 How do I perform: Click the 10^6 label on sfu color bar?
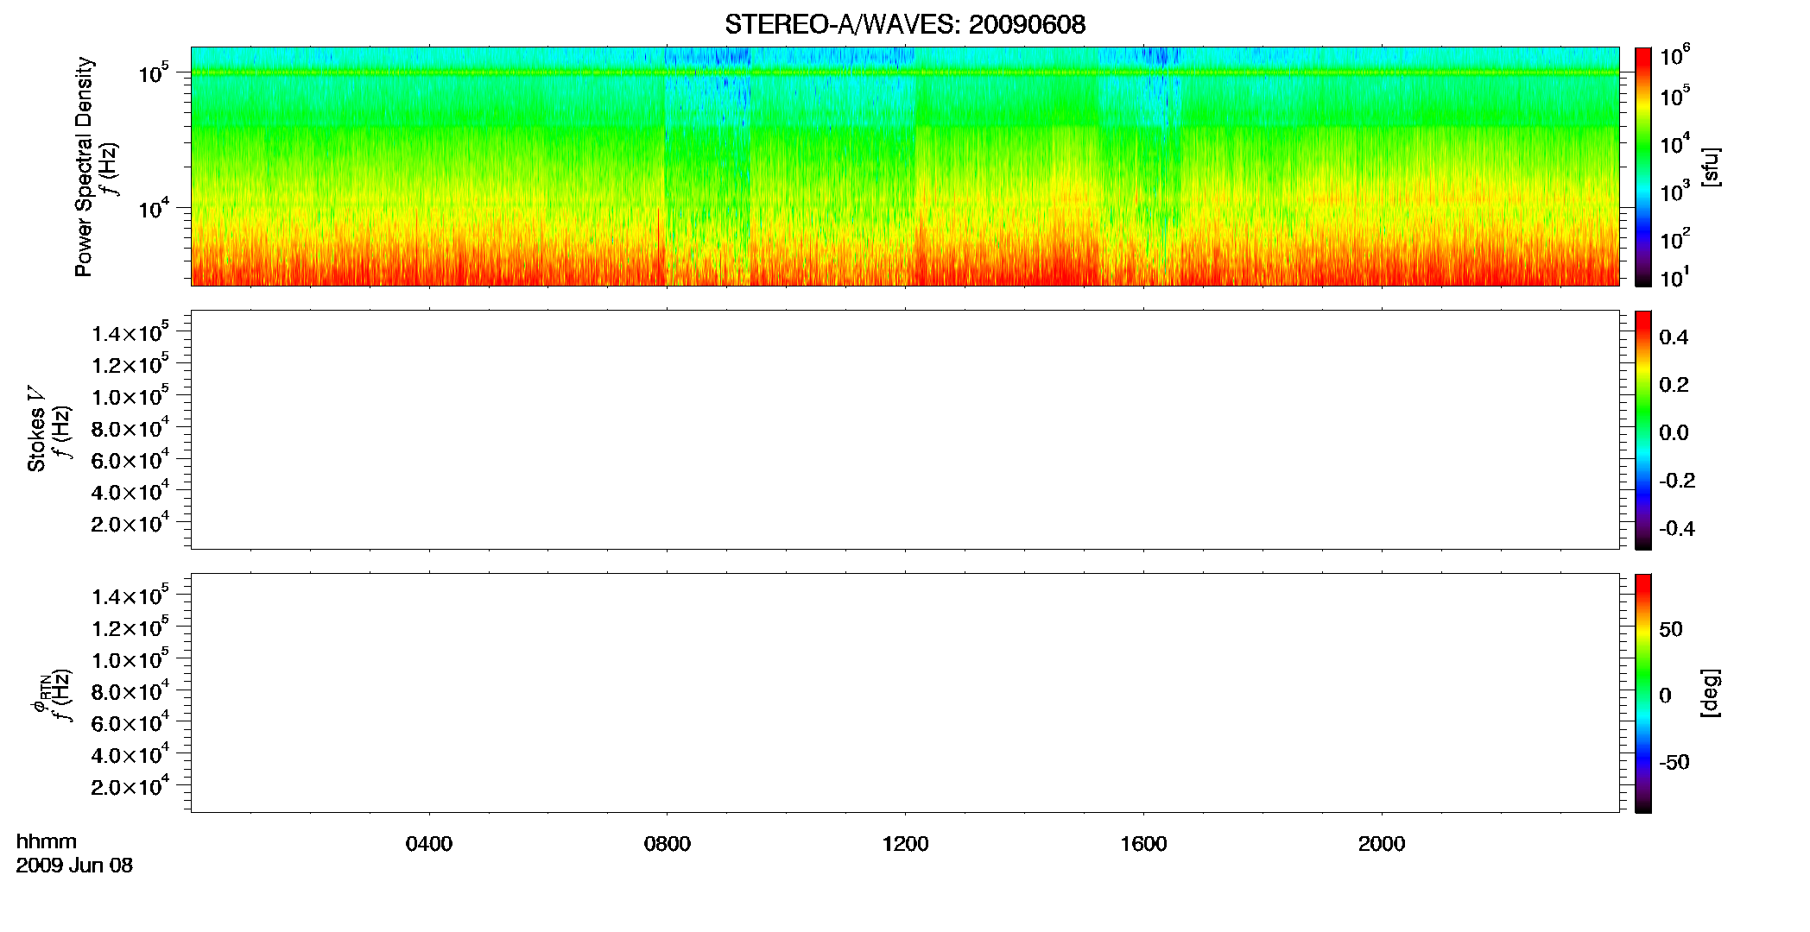(1675, 57)
